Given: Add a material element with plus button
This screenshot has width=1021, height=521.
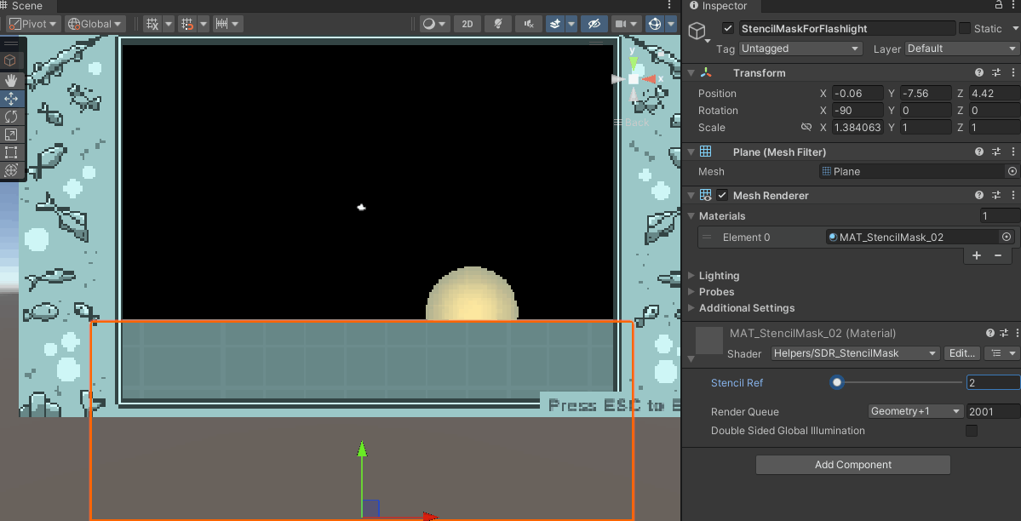Looking at the screenshot, I should [977, 255].
